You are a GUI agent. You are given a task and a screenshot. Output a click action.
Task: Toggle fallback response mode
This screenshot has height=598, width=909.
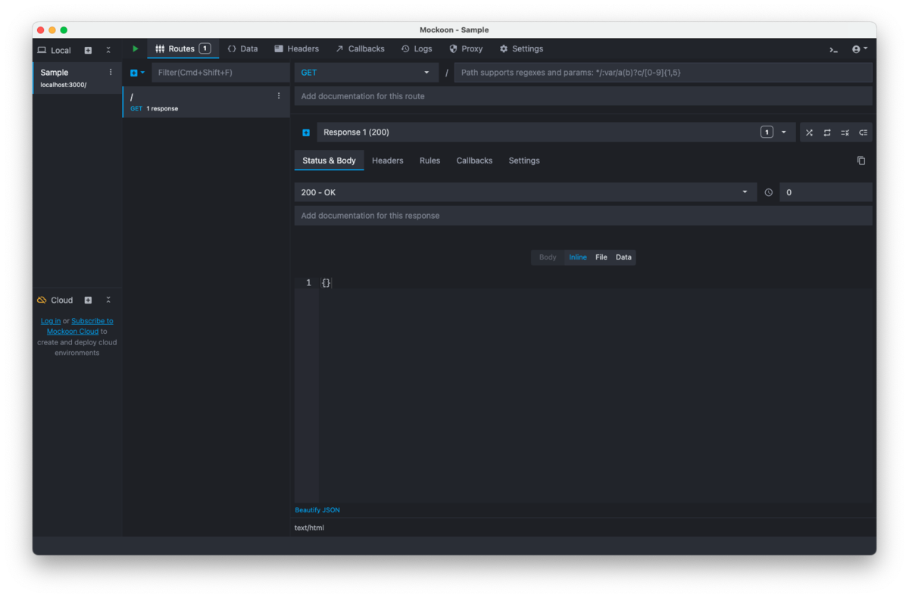(x=863, y=132)
